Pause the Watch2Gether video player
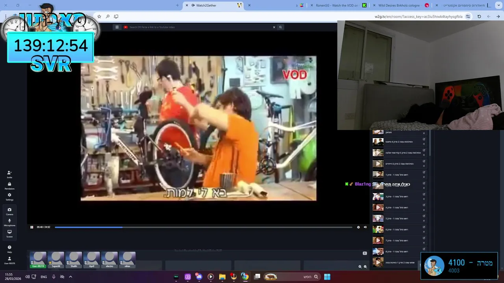The width and height of the screenshot is (504, 283). pyautogui.click(x=32, y=227)
